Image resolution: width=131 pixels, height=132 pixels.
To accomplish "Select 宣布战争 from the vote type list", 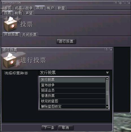I will click(73, 85).
